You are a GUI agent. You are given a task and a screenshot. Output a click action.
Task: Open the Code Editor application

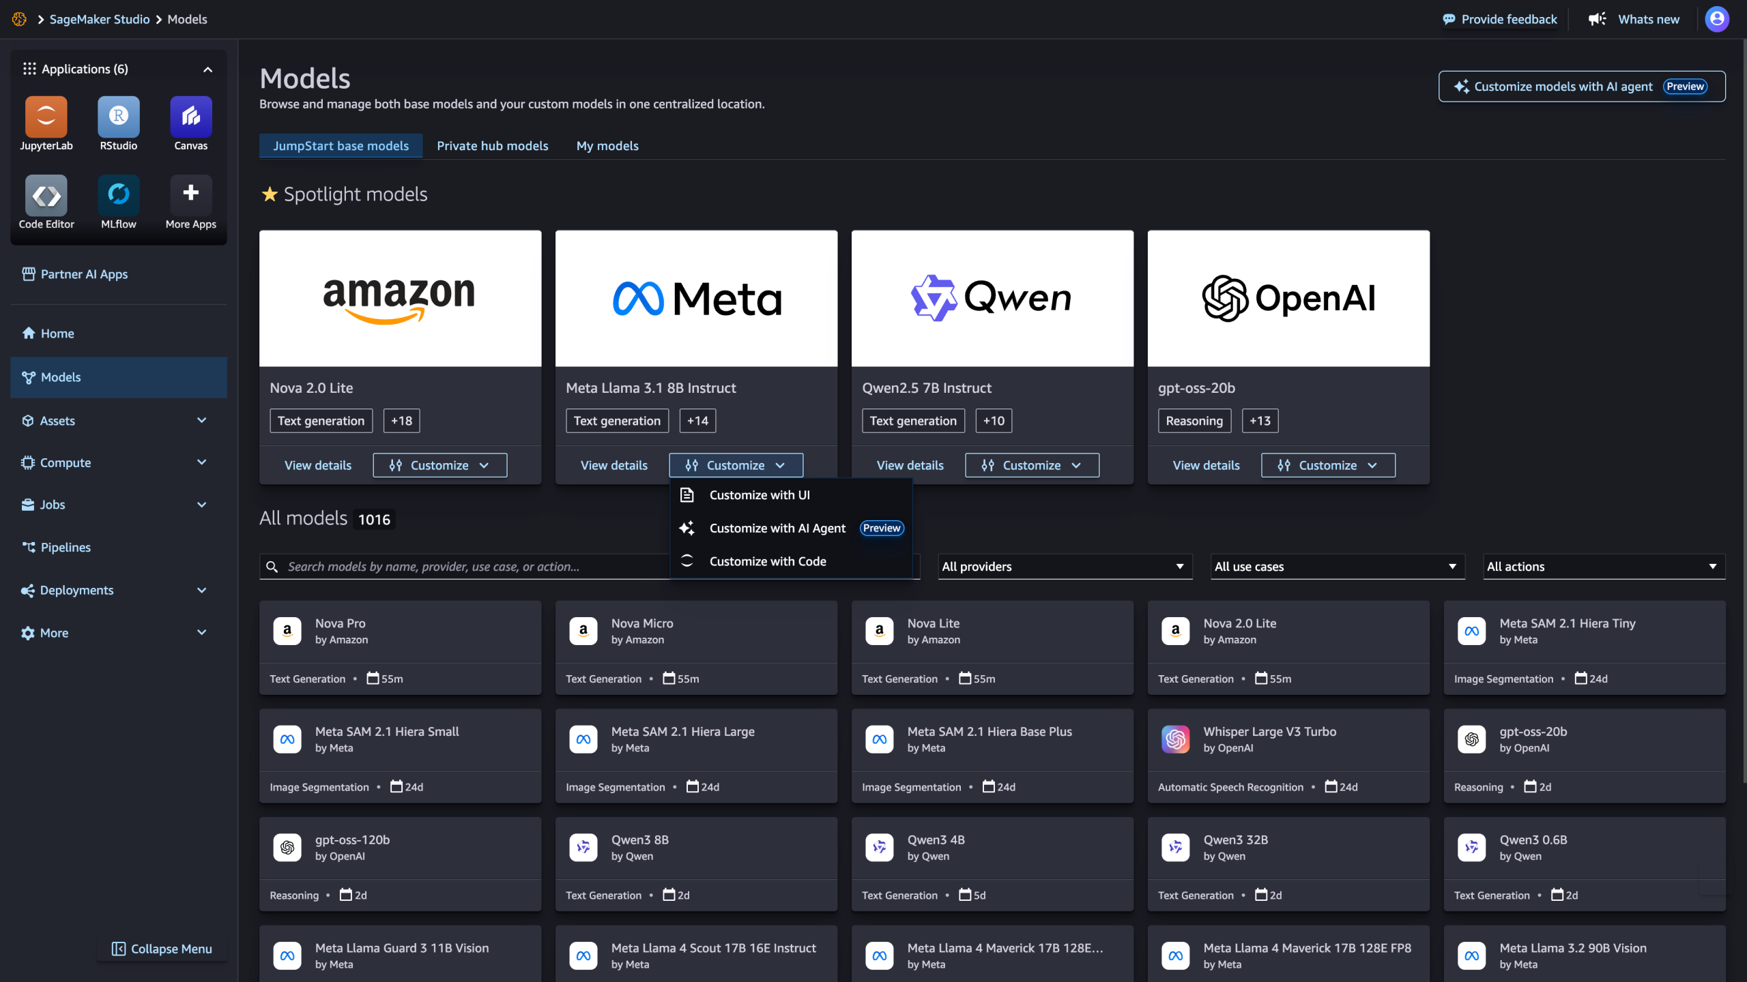pyautogui.click(x=46, y=203)
